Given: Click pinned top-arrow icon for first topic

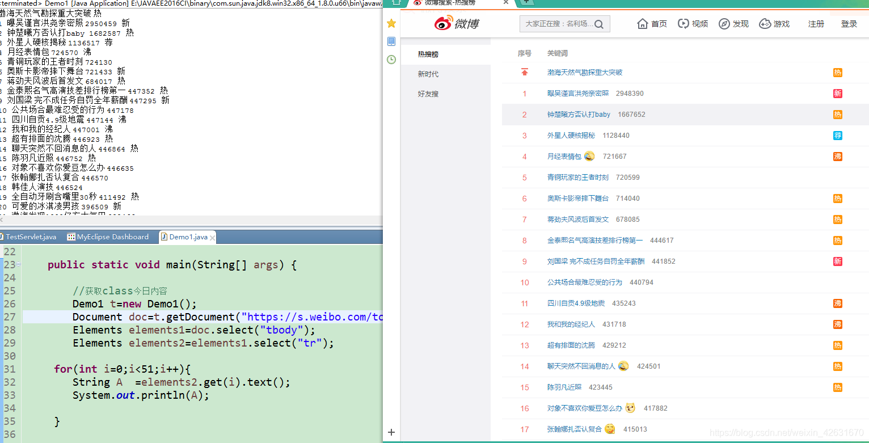Looking at the screenshot, I should (525, 72).
